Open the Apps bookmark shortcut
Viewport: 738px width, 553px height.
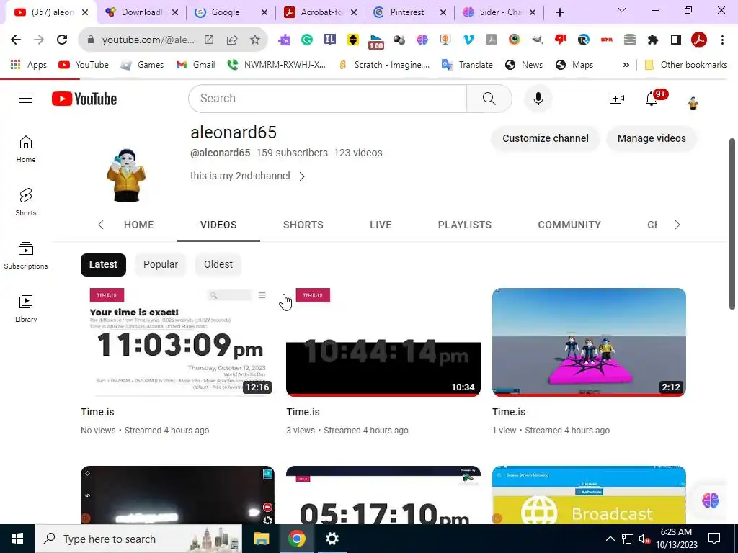pyautogui.click(x=29, y=64)
